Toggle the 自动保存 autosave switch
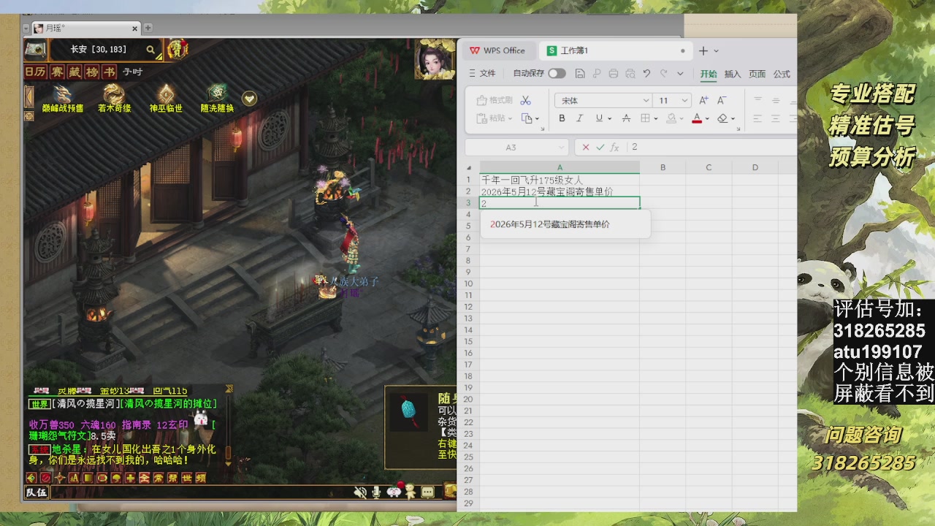 pos(557,73)
